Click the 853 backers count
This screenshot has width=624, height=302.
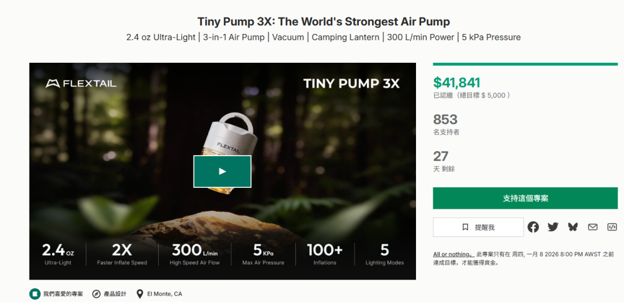(445, 119)
